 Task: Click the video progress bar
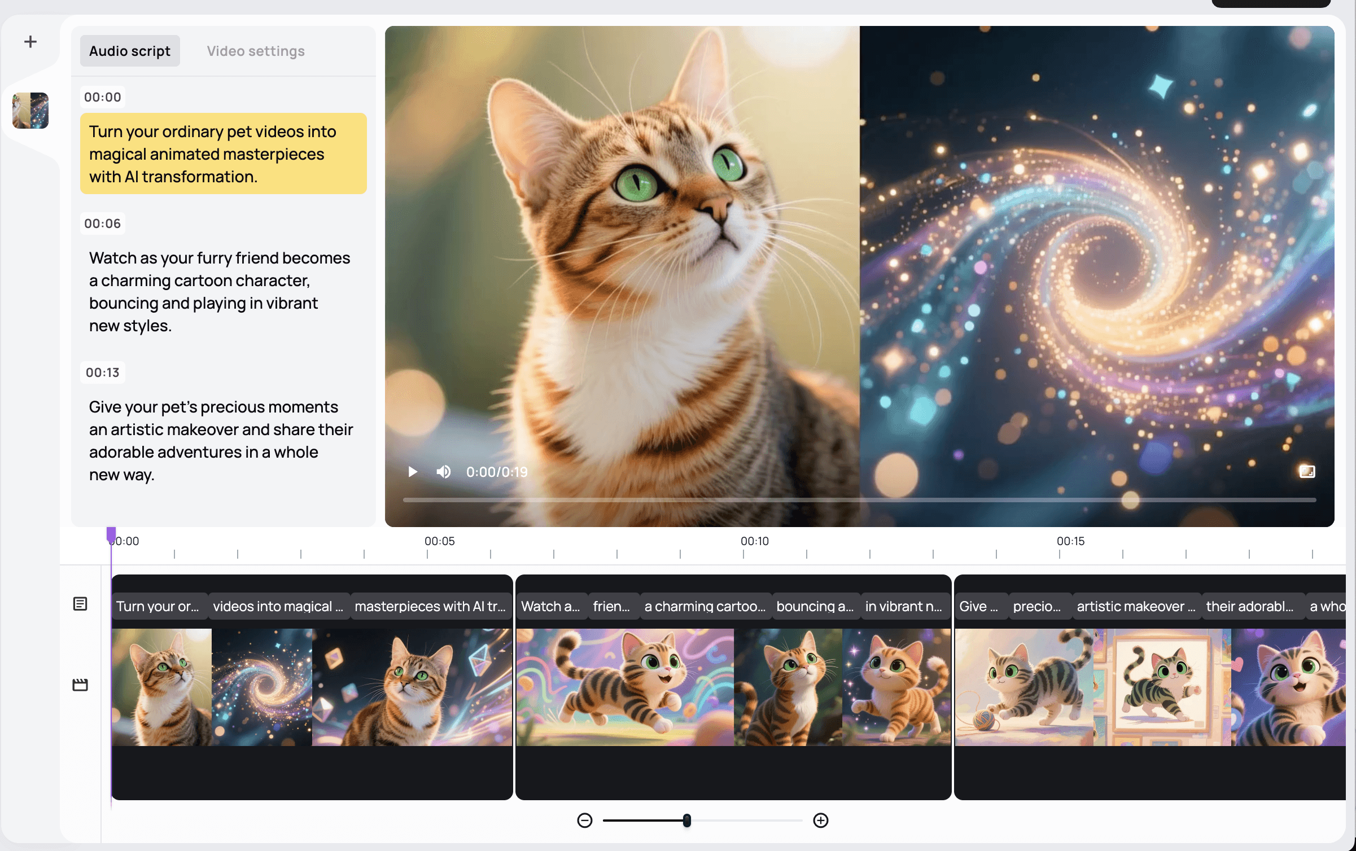tap(859, 500)
